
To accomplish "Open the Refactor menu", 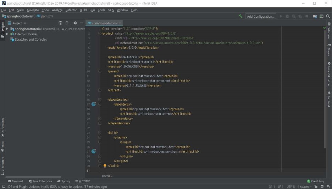I will point(71,10).
